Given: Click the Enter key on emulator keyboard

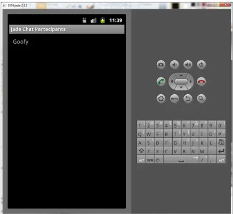Looking at the screenshot, I should pos(221,151).
